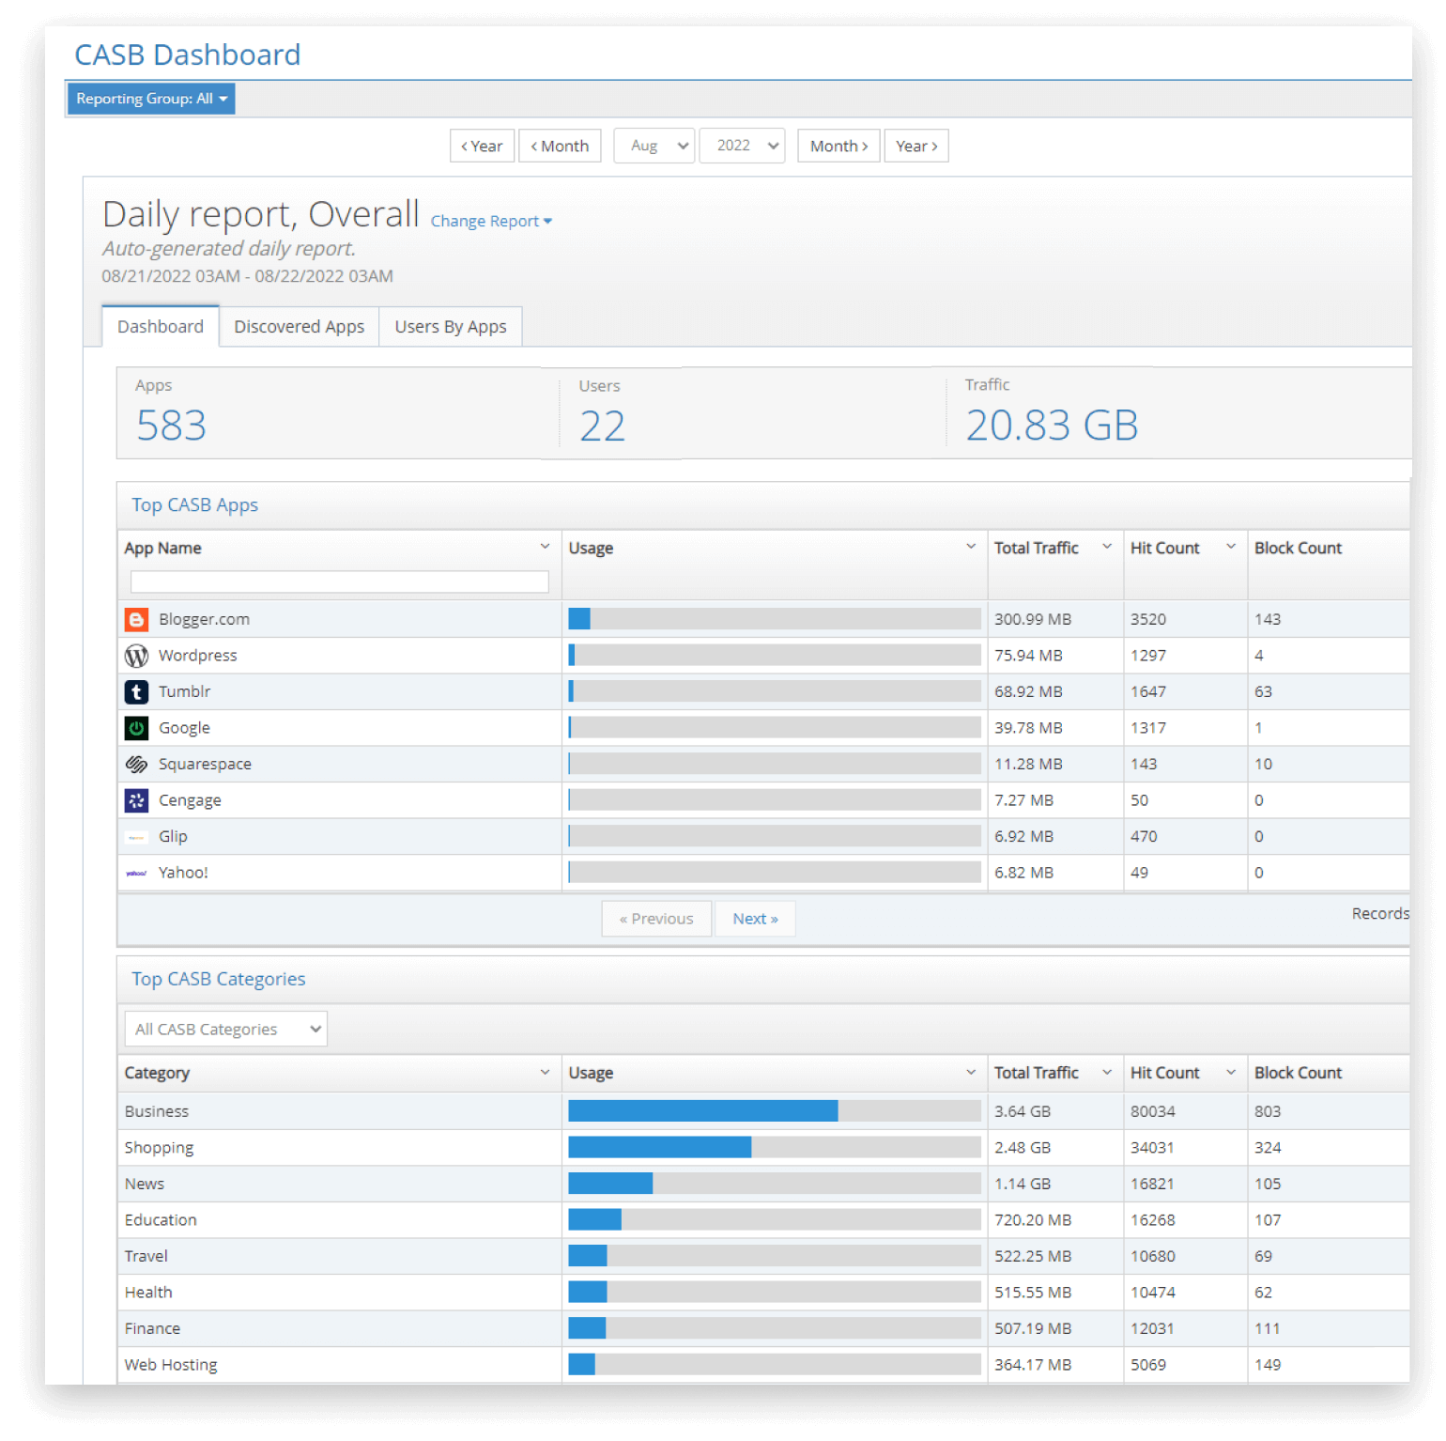1446x1441 pixels.
Task: Click the Blogger.com app icon
Action: (x=136, y=619)
